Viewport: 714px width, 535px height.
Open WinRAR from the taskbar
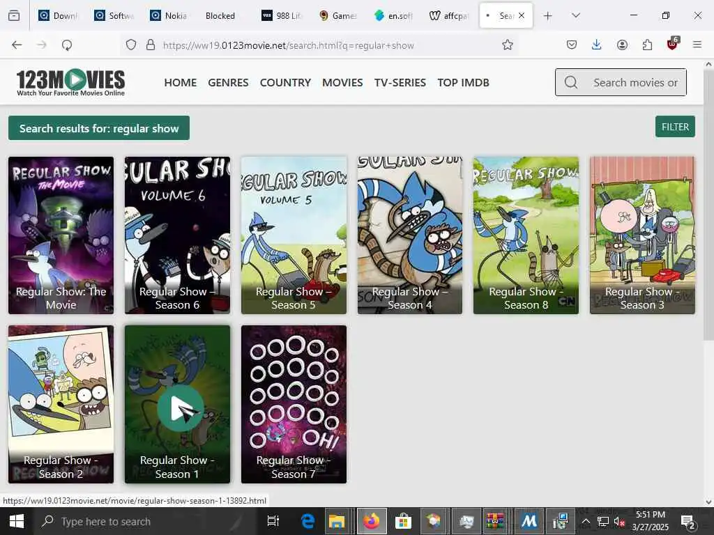coord(495,521)
